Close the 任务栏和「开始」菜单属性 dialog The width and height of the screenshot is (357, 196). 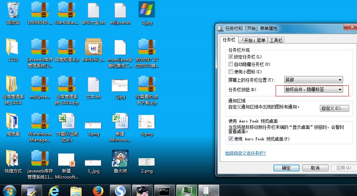[x=351, y=27]
